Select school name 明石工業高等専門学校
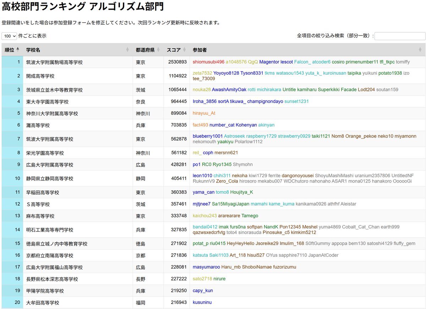Screen dimensions: 426x309 tap(50, 229)
